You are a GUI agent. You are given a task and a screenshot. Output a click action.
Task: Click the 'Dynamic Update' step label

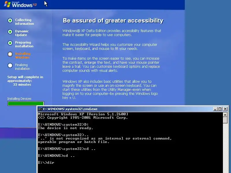(22, 33)
